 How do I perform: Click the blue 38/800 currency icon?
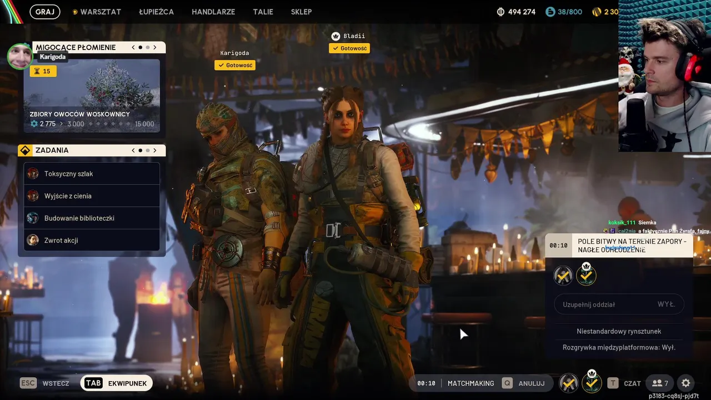click(x=550, y=12)
